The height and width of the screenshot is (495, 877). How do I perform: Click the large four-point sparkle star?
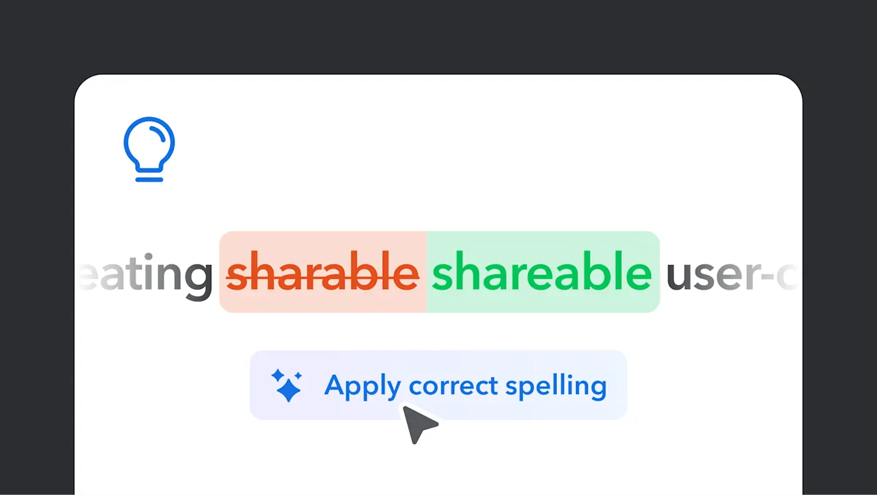pos(289,390)
